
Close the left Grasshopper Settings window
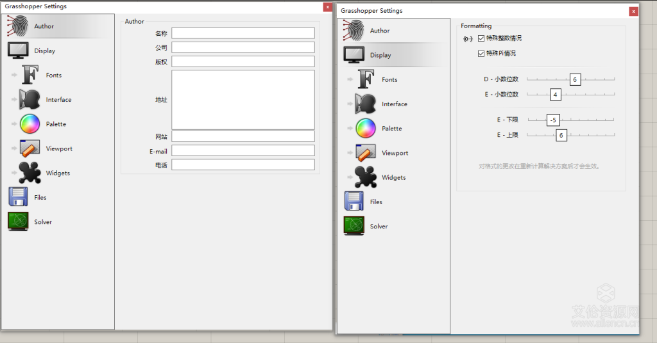(328, 7)
